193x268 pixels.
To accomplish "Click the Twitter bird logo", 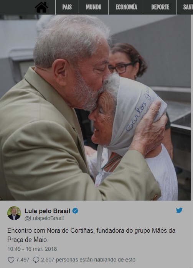I will coord(179,210).
